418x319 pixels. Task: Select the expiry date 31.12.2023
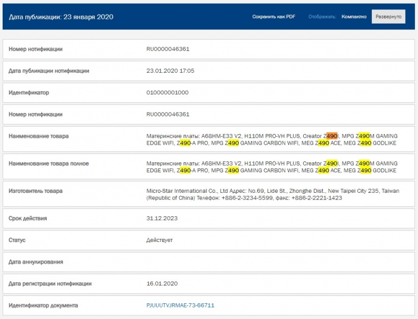[x=162, y=218]
